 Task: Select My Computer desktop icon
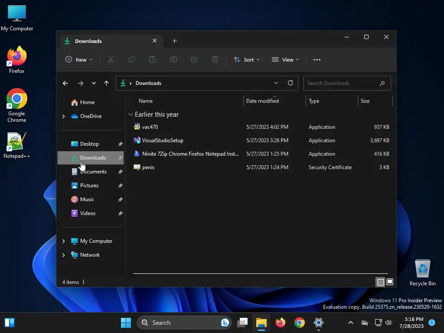point(17,18)
